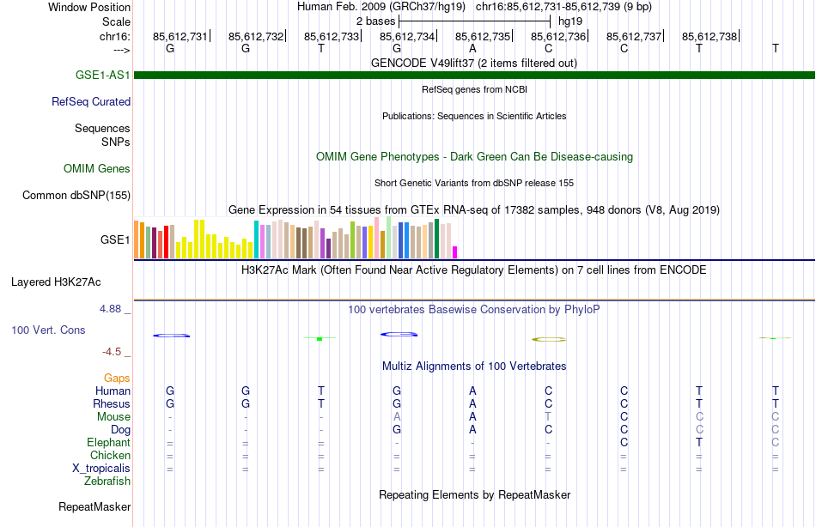
Task: Click the Gaps row label
Action: tap(117, 379)
